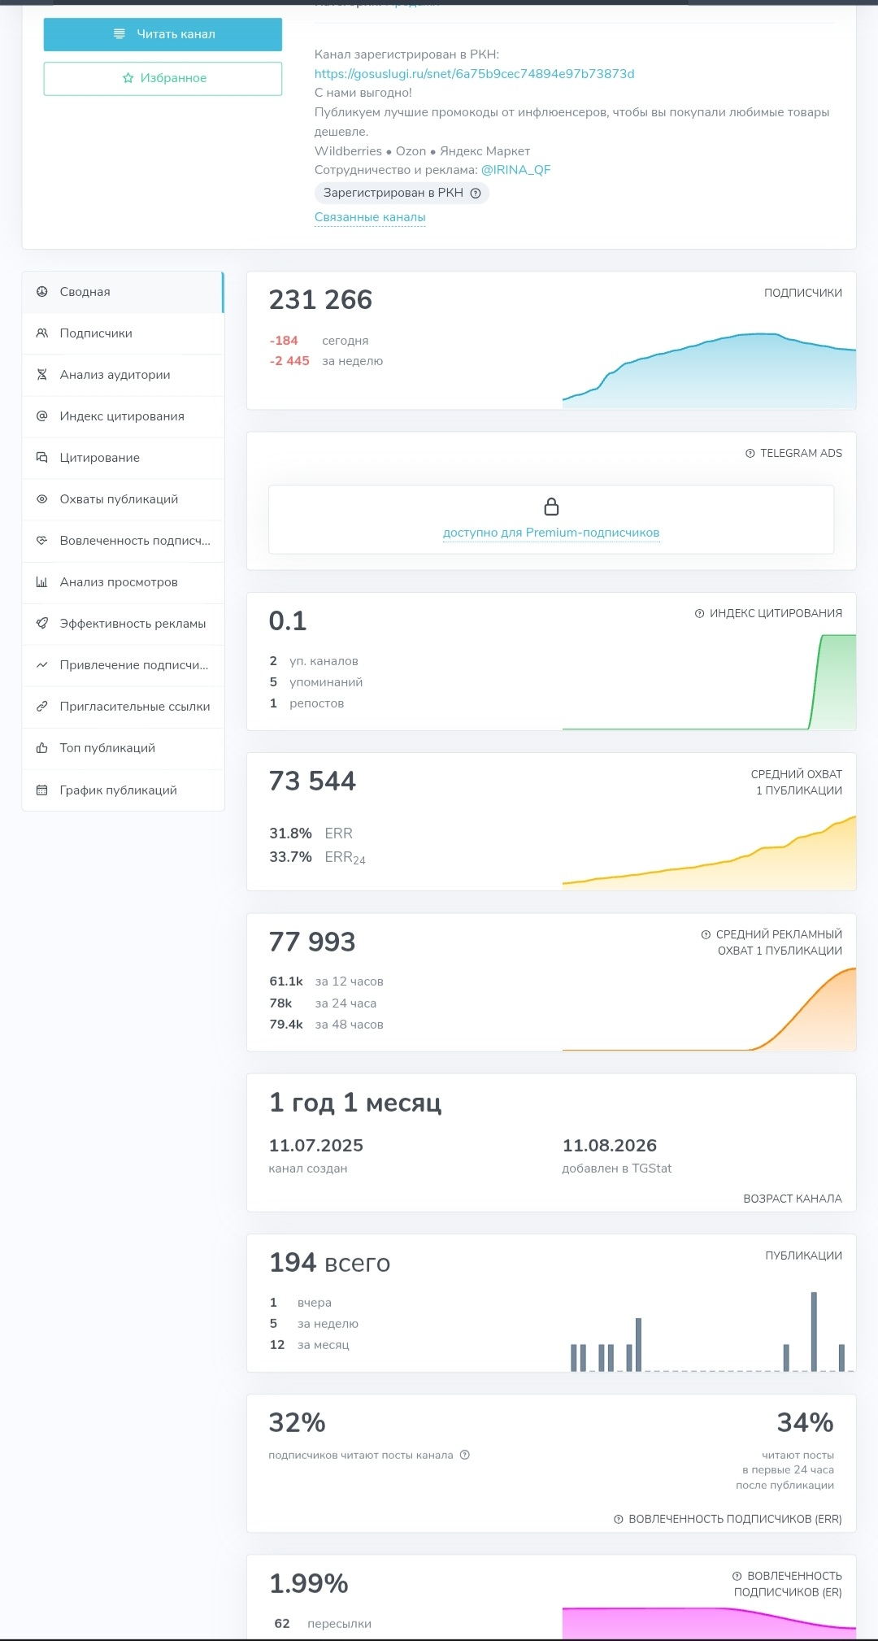Click the lines icon on Читать канал button
The image size is (878, 1641).
click(x=120, y=34)
